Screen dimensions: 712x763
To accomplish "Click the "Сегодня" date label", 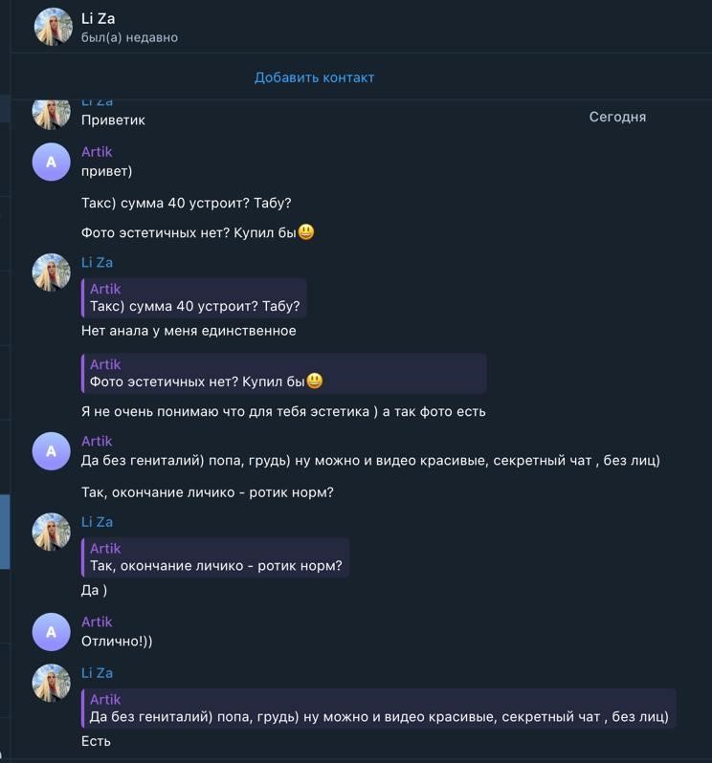I will pyautogui.click(x=617, y=117).
